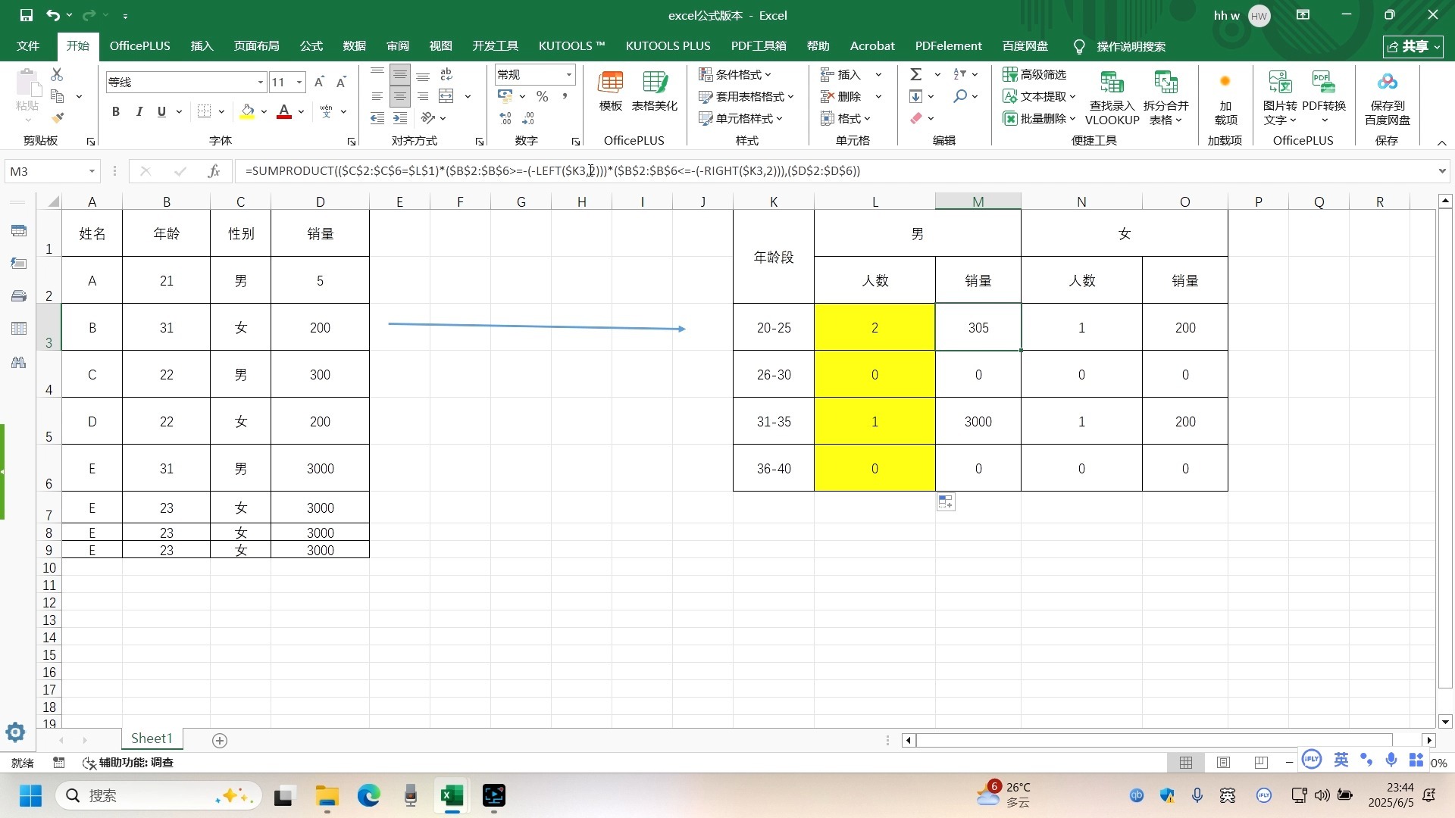Click the fill color yellow swatch button
1455x818 pixels.
coord(247,111)
